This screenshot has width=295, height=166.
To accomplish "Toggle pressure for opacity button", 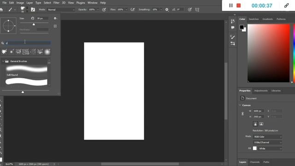I will tap(104, 10).
